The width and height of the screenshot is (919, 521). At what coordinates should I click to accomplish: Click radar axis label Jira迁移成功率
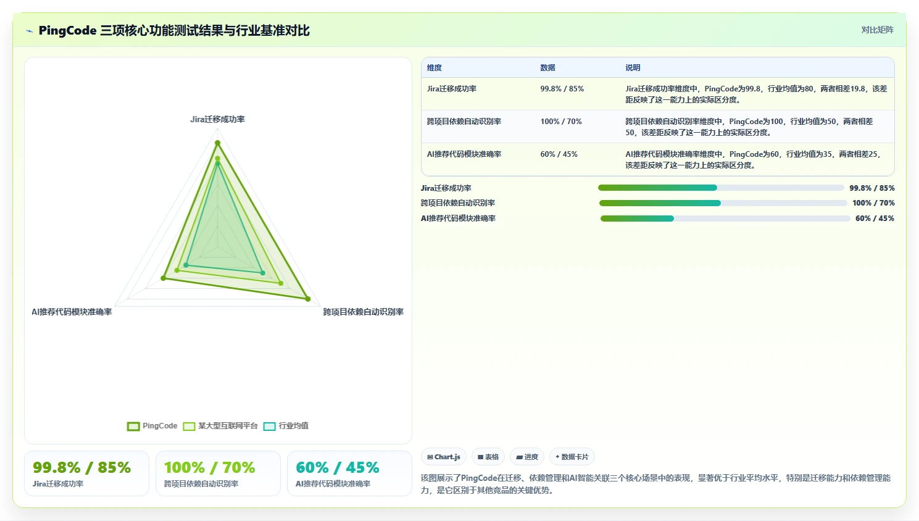217,119
